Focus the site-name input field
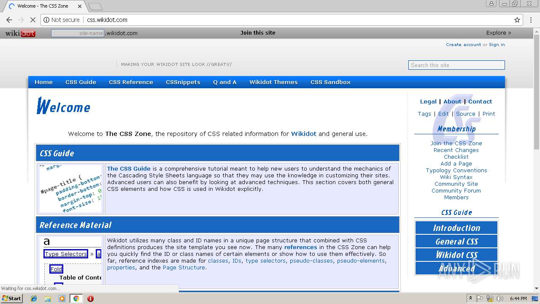The width and height of the screenshot is (540, 304). (78, 33)
